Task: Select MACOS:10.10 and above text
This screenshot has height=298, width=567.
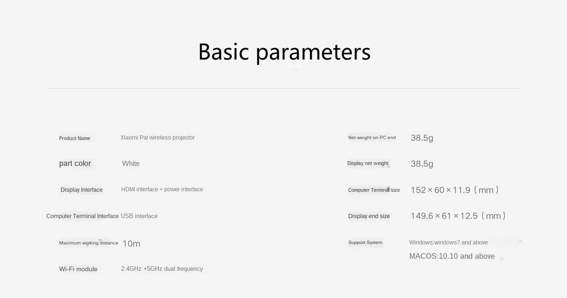Action: click(452, 256)
